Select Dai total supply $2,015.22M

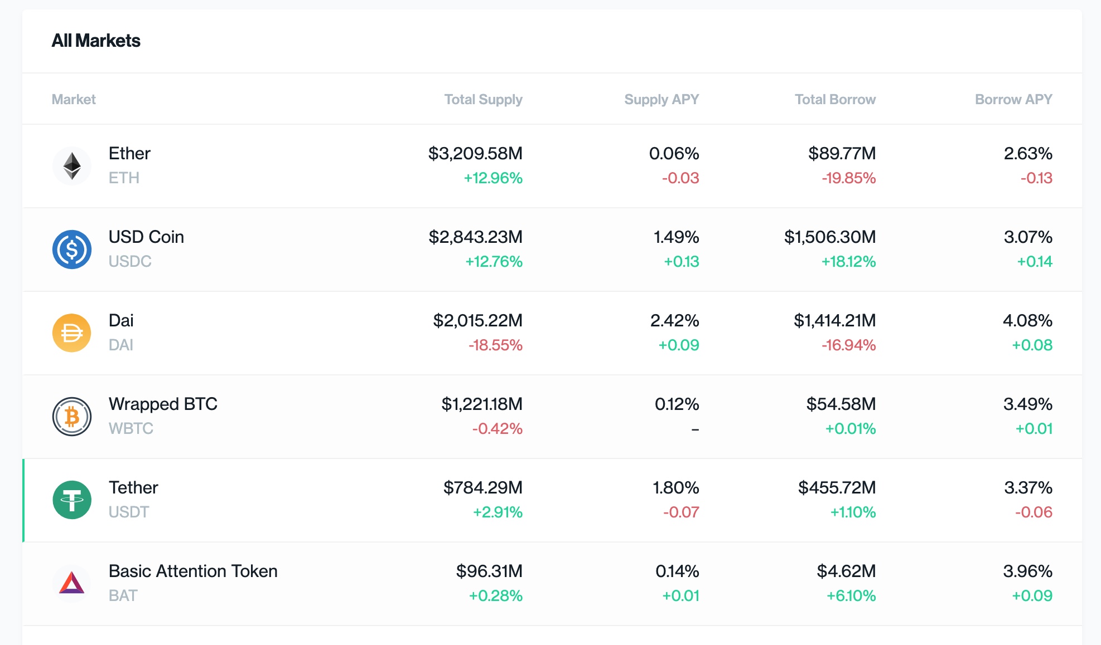[478, 320]
